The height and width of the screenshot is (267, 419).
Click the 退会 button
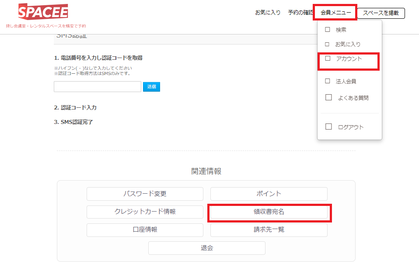pos(206,248)
